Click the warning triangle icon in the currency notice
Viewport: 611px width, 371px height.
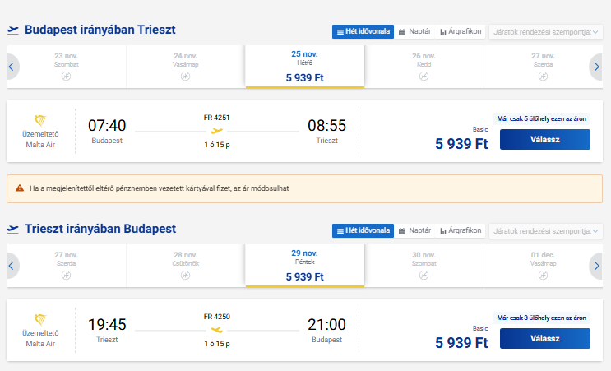[21, 188]
